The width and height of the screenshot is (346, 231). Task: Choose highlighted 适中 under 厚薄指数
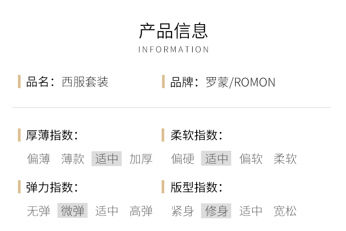coord(106,159)
